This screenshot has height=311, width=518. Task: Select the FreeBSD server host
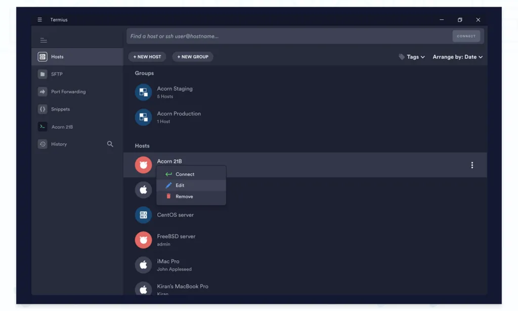[x=305, y=240]
